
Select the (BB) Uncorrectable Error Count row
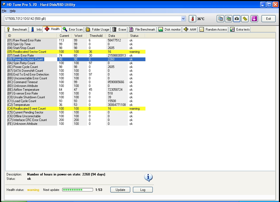76,78
